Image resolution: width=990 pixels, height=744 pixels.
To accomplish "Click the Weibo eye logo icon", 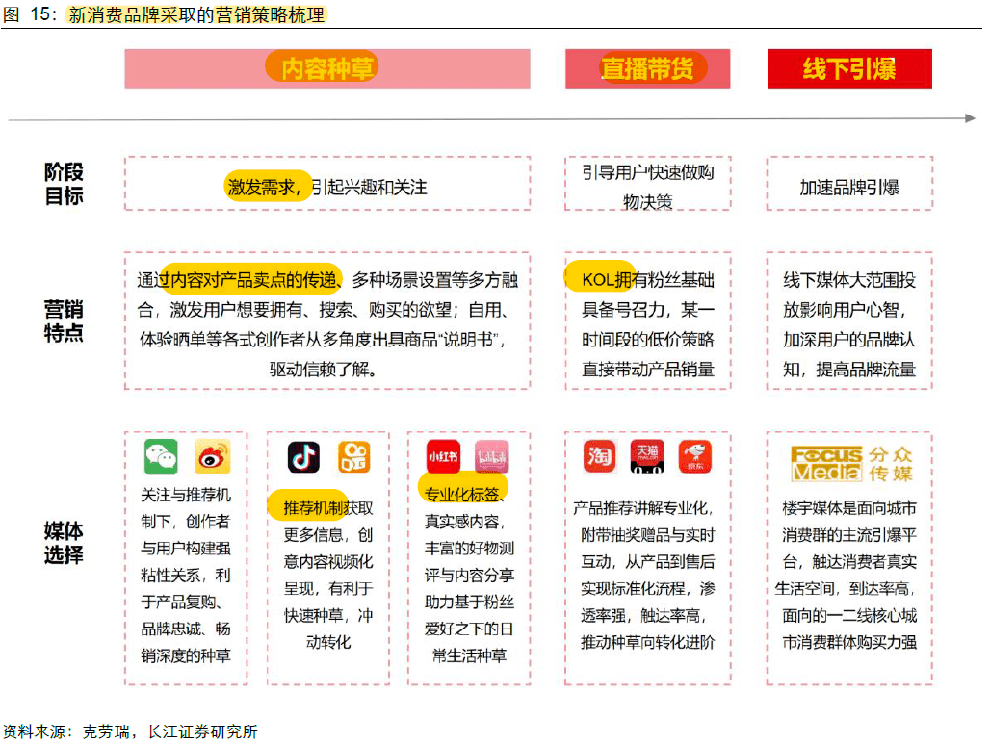I will pos(212,456).
